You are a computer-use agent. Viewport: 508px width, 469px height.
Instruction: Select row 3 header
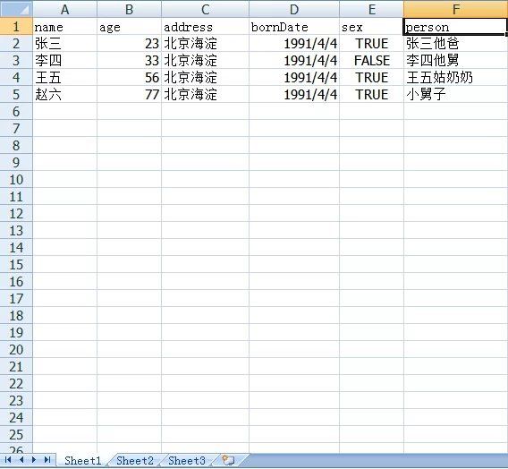(16, 60)
